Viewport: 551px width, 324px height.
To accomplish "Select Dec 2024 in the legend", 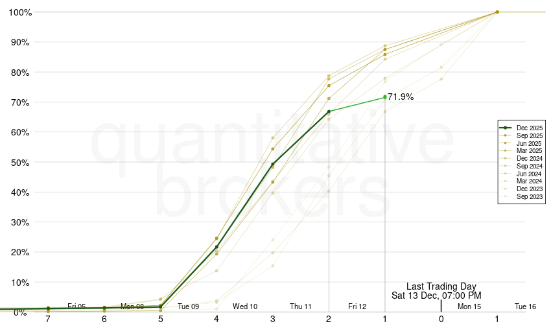I will [x=529, y=158].
